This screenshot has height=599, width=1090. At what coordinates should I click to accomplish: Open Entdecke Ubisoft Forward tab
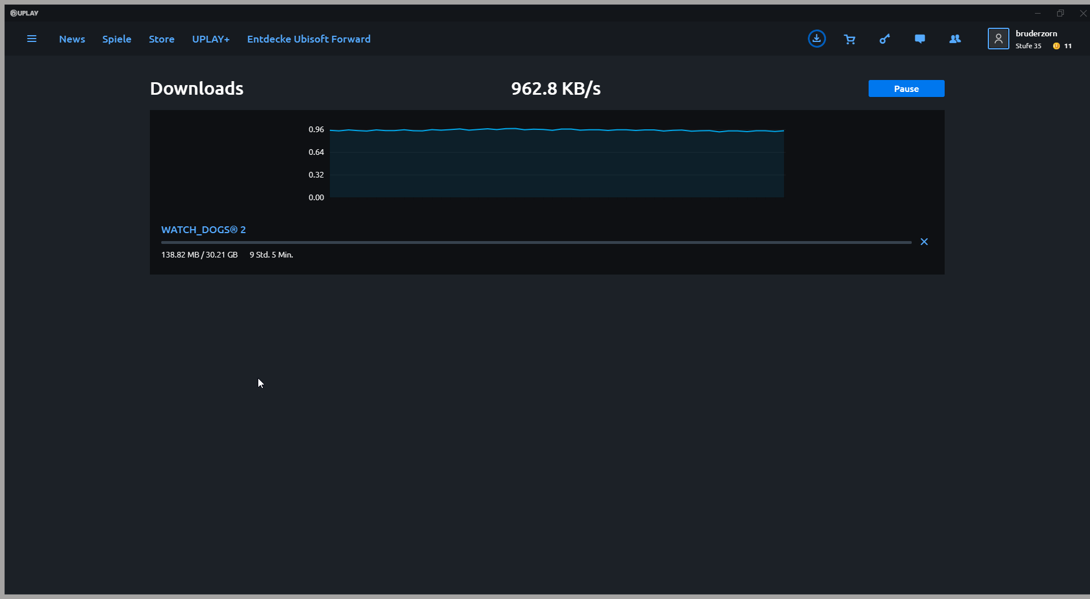(x=309, y=39)
